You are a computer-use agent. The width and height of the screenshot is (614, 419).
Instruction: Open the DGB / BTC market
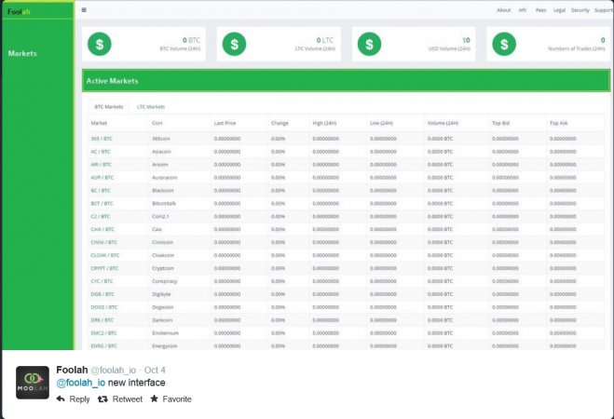(x=102, y=294)
